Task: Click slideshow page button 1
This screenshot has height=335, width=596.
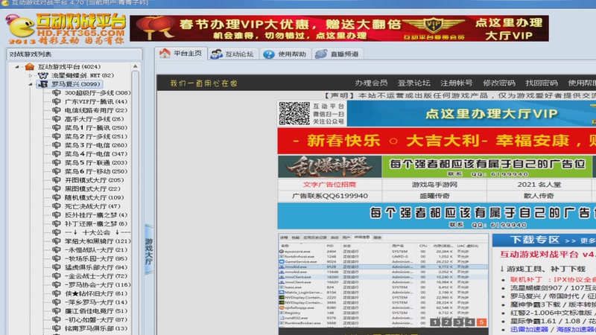Action: 435,322
